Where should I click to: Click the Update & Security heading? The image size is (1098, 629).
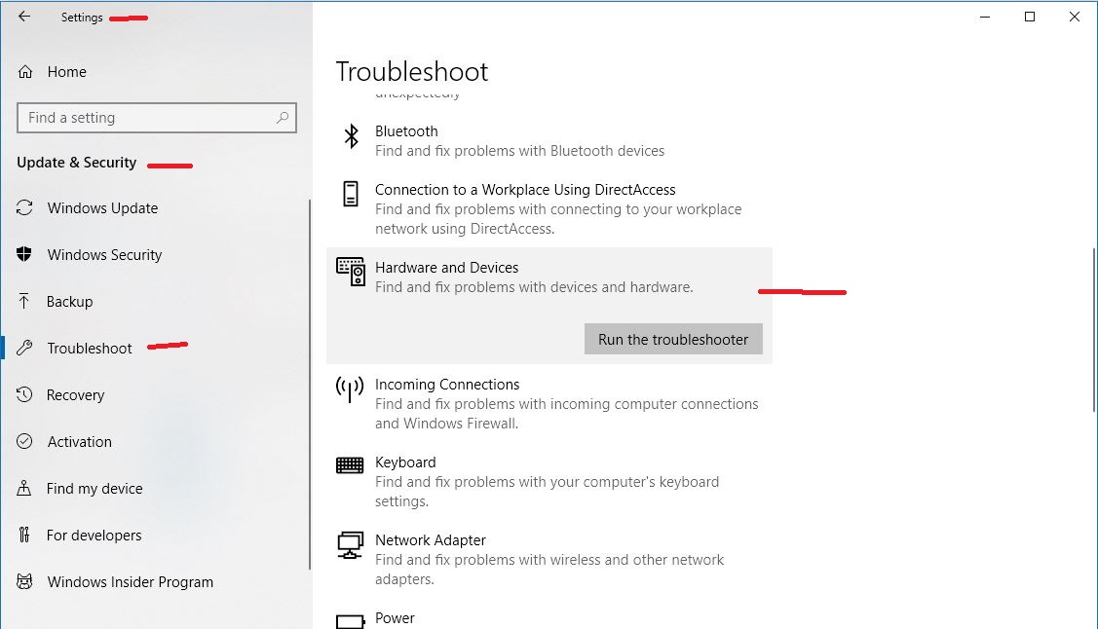coord(76,163)
